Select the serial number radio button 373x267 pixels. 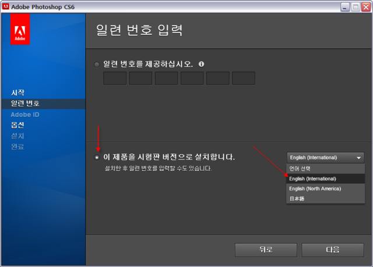pos(97,65)
